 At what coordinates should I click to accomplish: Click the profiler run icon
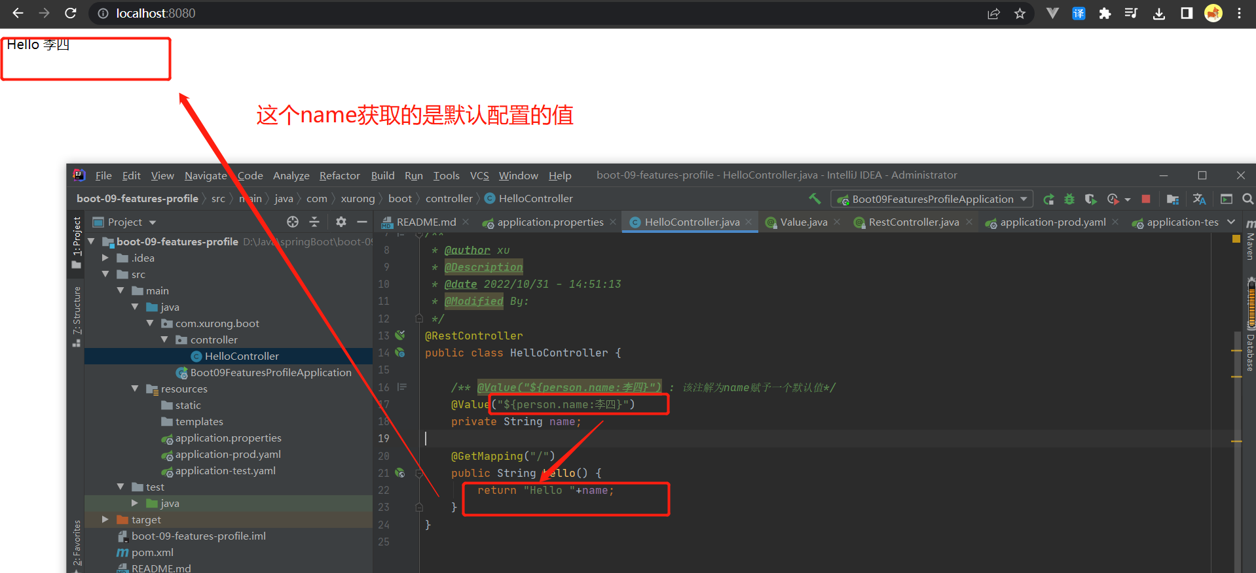[x=1113, y=199]
